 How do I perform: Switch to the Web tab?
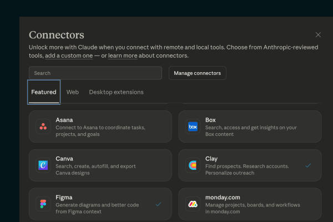(x=72, y=92)
